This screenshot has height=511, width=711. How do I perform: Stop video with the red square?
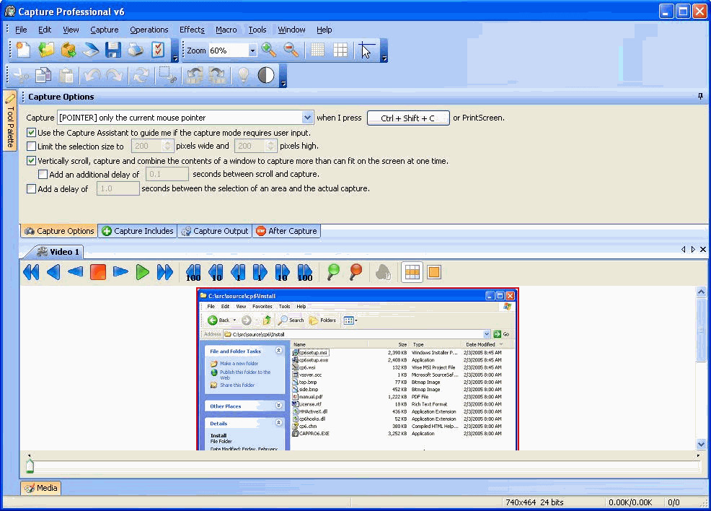coord(98,272)
